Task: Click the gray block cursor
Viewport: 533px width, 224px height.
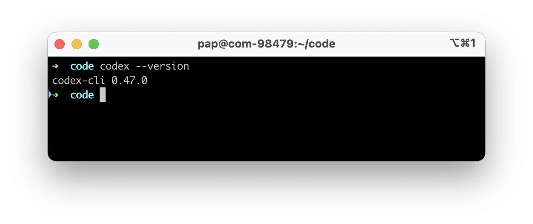Action: [103, 95]
